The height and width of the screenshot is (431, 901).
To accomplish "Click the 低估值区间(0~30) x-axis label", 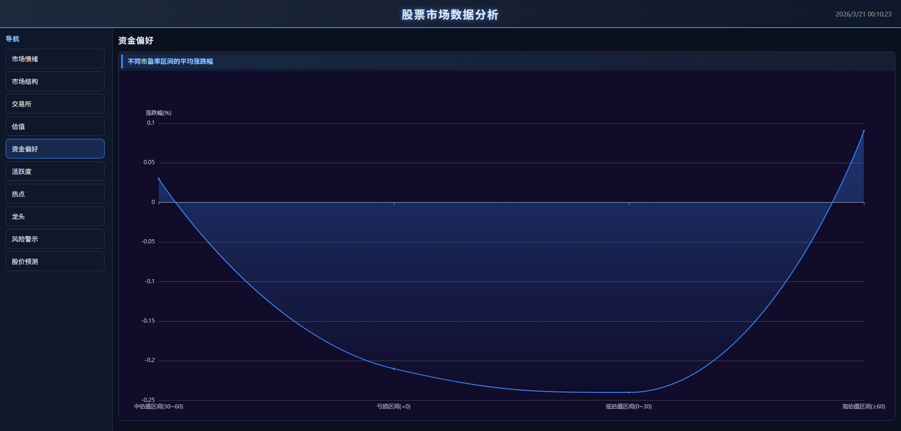I will point(629,407).
